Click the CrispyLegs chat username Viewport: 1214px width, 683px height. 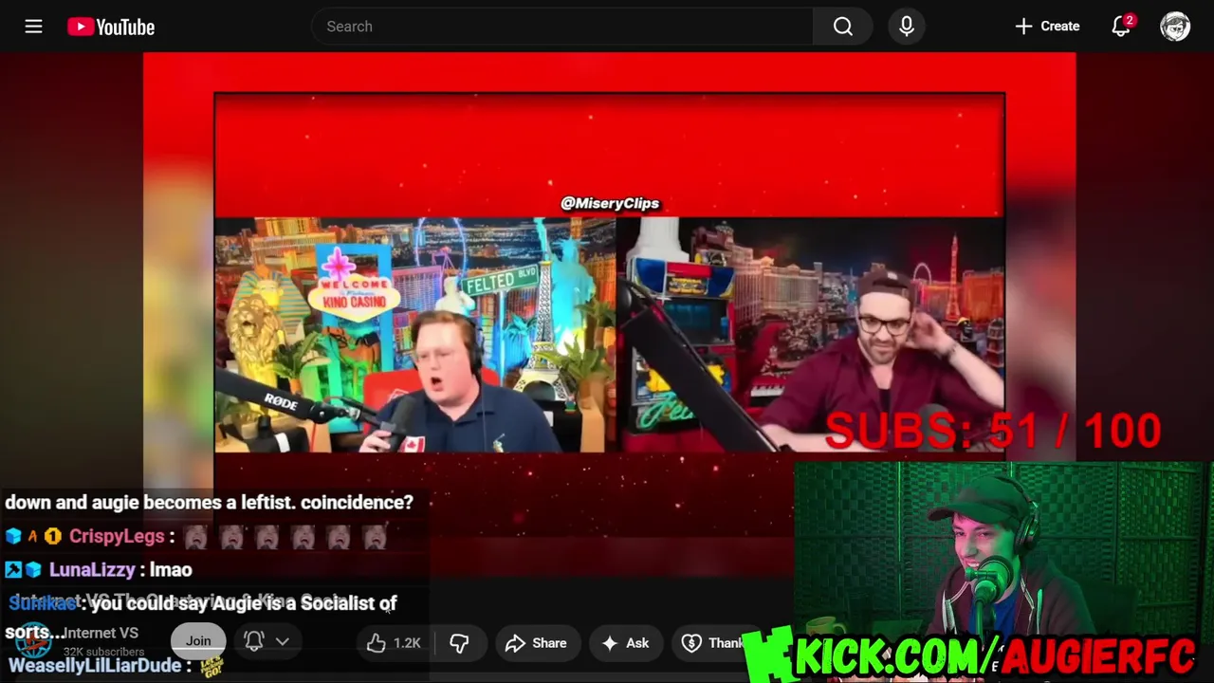pos(117,536)
